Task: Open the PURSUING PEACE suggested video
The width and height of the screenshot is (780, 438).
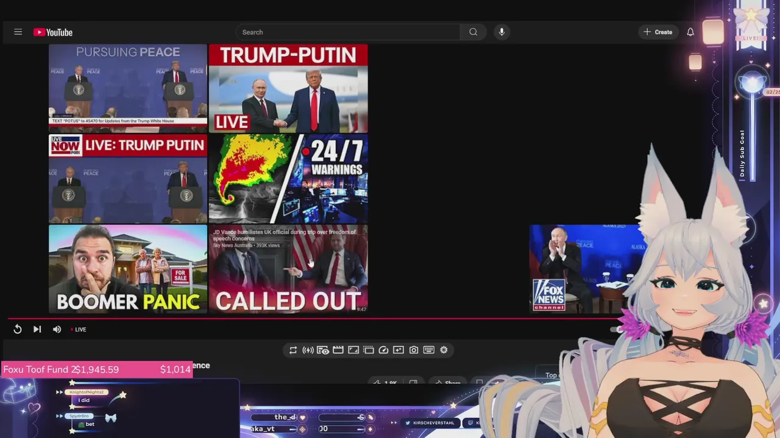Action: click(x=128, y=88)
